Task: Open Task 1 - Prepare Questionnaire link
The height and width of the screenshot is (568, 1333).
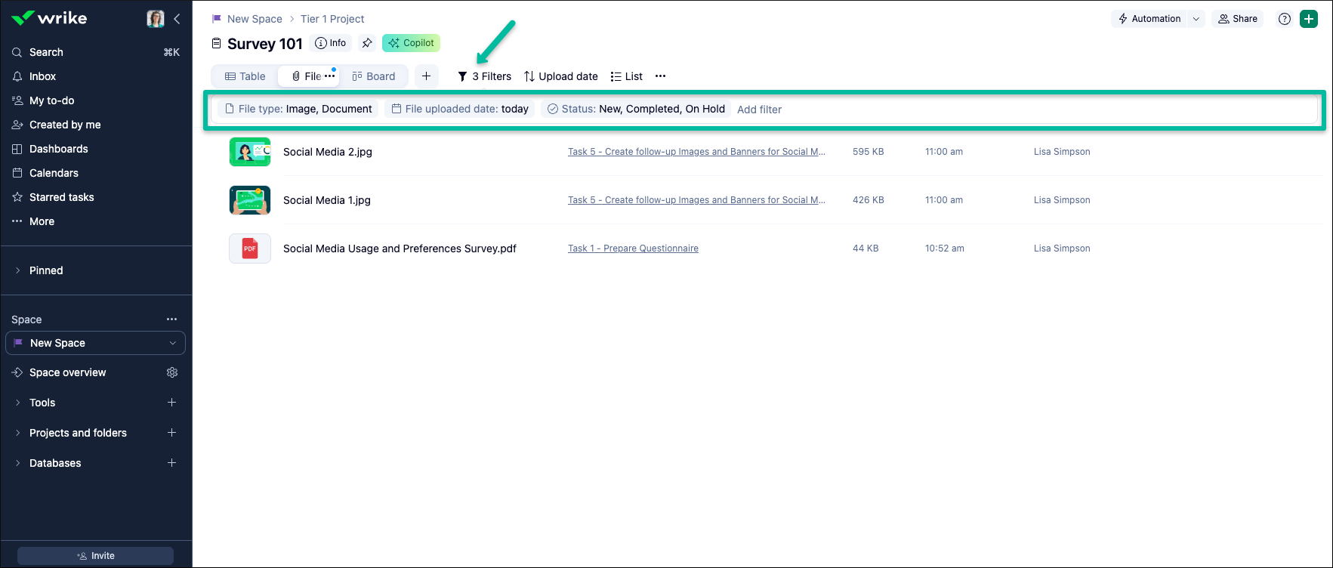Action: (x=633, y=248)
